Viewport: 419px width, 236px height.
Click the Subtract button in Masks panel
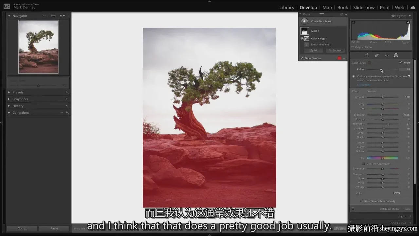click(335, 50)
